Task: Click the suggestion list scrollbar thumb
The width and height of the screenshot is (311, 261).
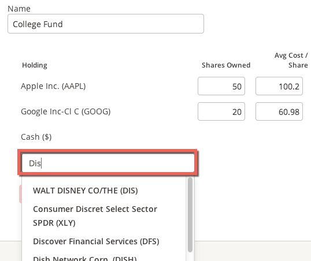Action: click(190, 215)
